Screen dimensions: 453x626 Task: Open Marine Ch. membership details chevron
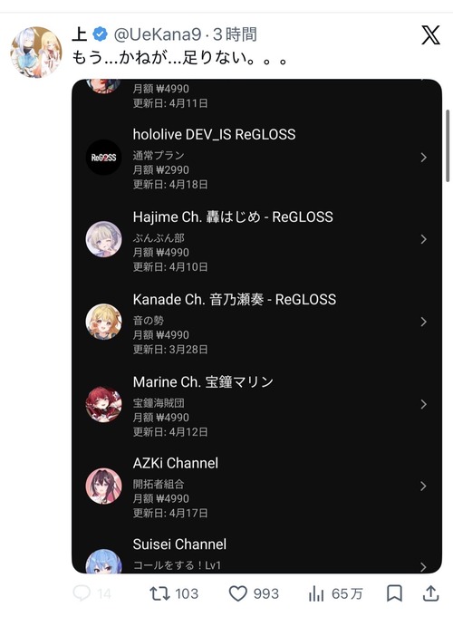pyautogui.click(x=423, y=404)
